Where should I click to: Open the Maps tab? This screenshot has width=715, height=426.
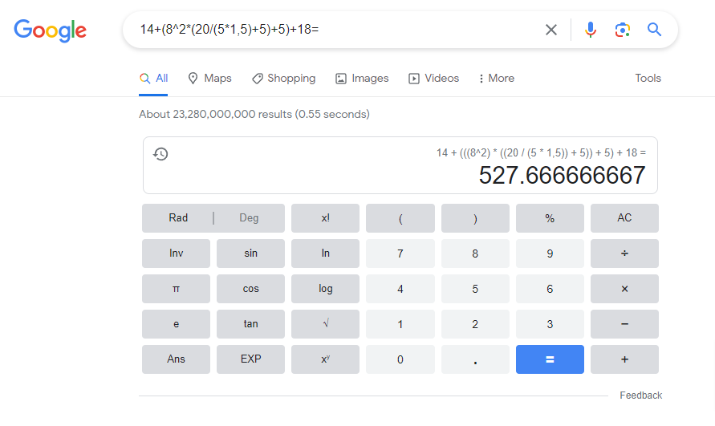click(209, 79)
